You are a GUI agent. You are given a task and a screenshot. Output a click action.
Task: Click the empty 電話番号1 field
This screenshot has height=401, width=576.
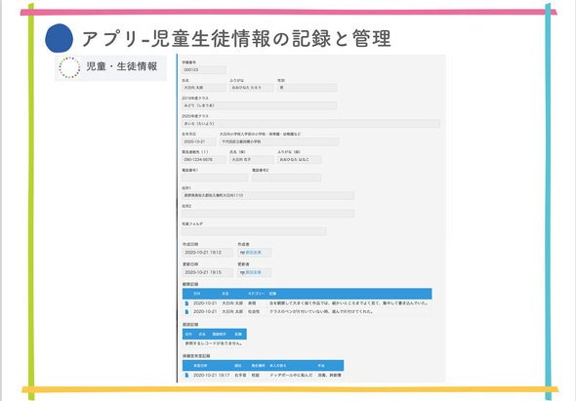[215, 178]
